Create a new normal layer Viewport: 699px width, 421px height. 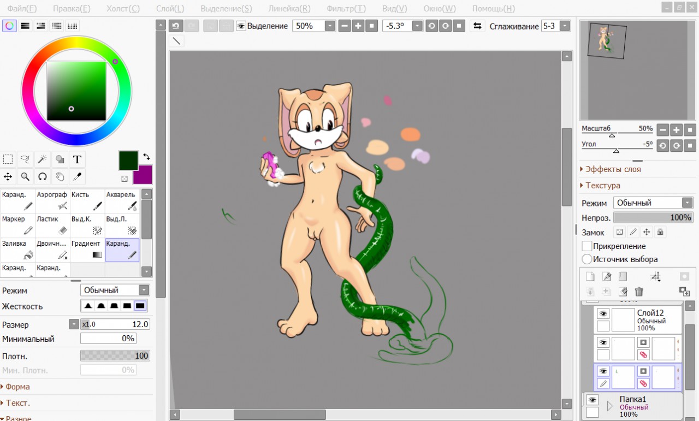[590, 277]
